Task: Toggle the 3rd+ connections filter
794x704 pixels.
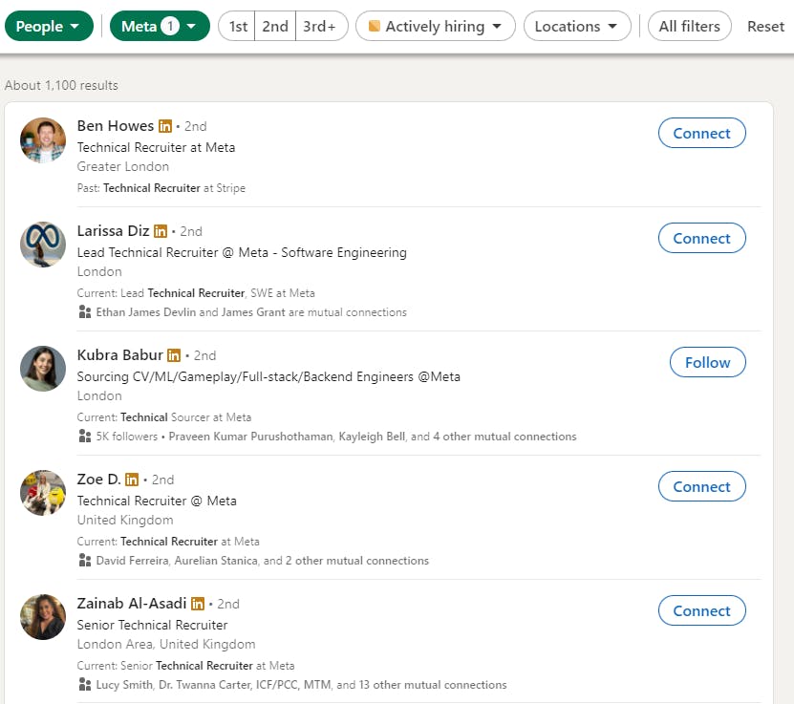Action: [x=320, y=26]
